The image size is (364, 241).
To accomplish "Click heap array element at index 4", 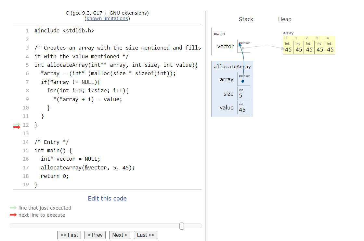I will (330, 50).
